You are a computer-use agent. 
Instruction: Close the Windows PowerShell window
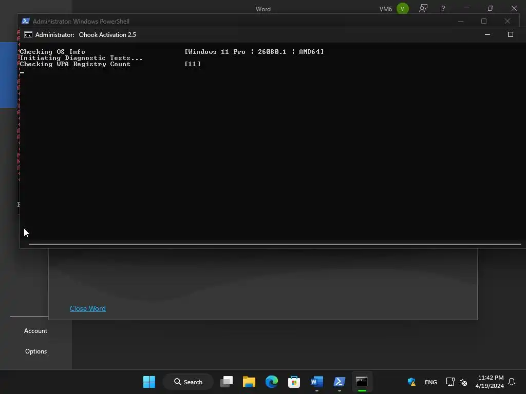coord(507,21)
